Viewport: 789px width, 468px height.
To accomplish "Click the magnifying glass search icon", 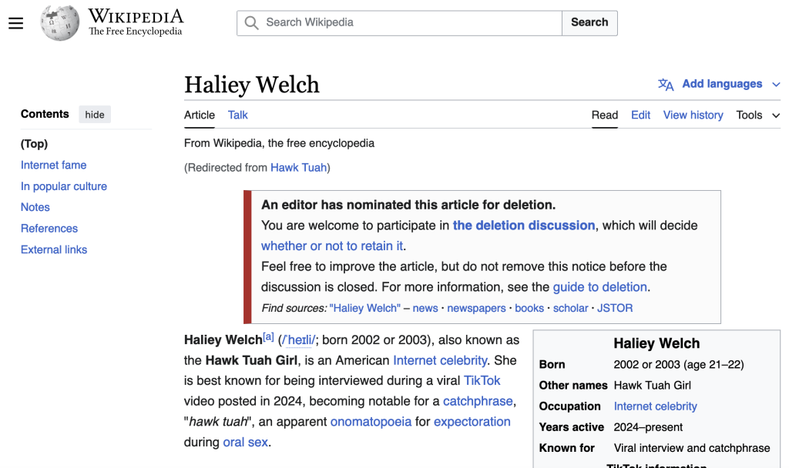I will (251, 22).
